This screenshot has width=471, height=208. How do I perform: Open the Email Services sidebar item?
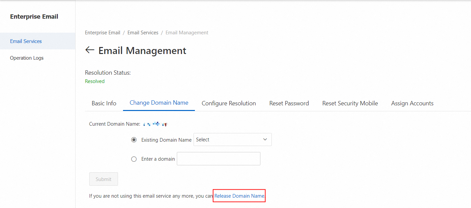pos(37,41)
